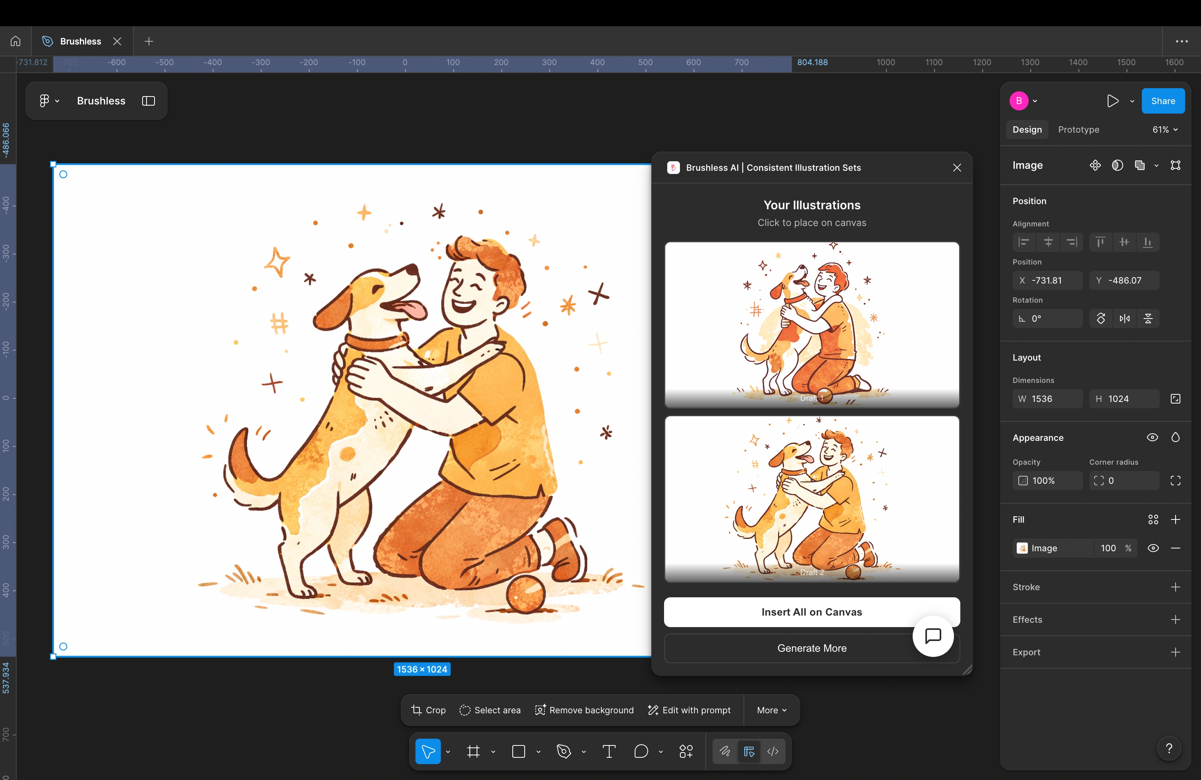
Task: Toggle Appearance layer visibility eye
Action: 1153,437
